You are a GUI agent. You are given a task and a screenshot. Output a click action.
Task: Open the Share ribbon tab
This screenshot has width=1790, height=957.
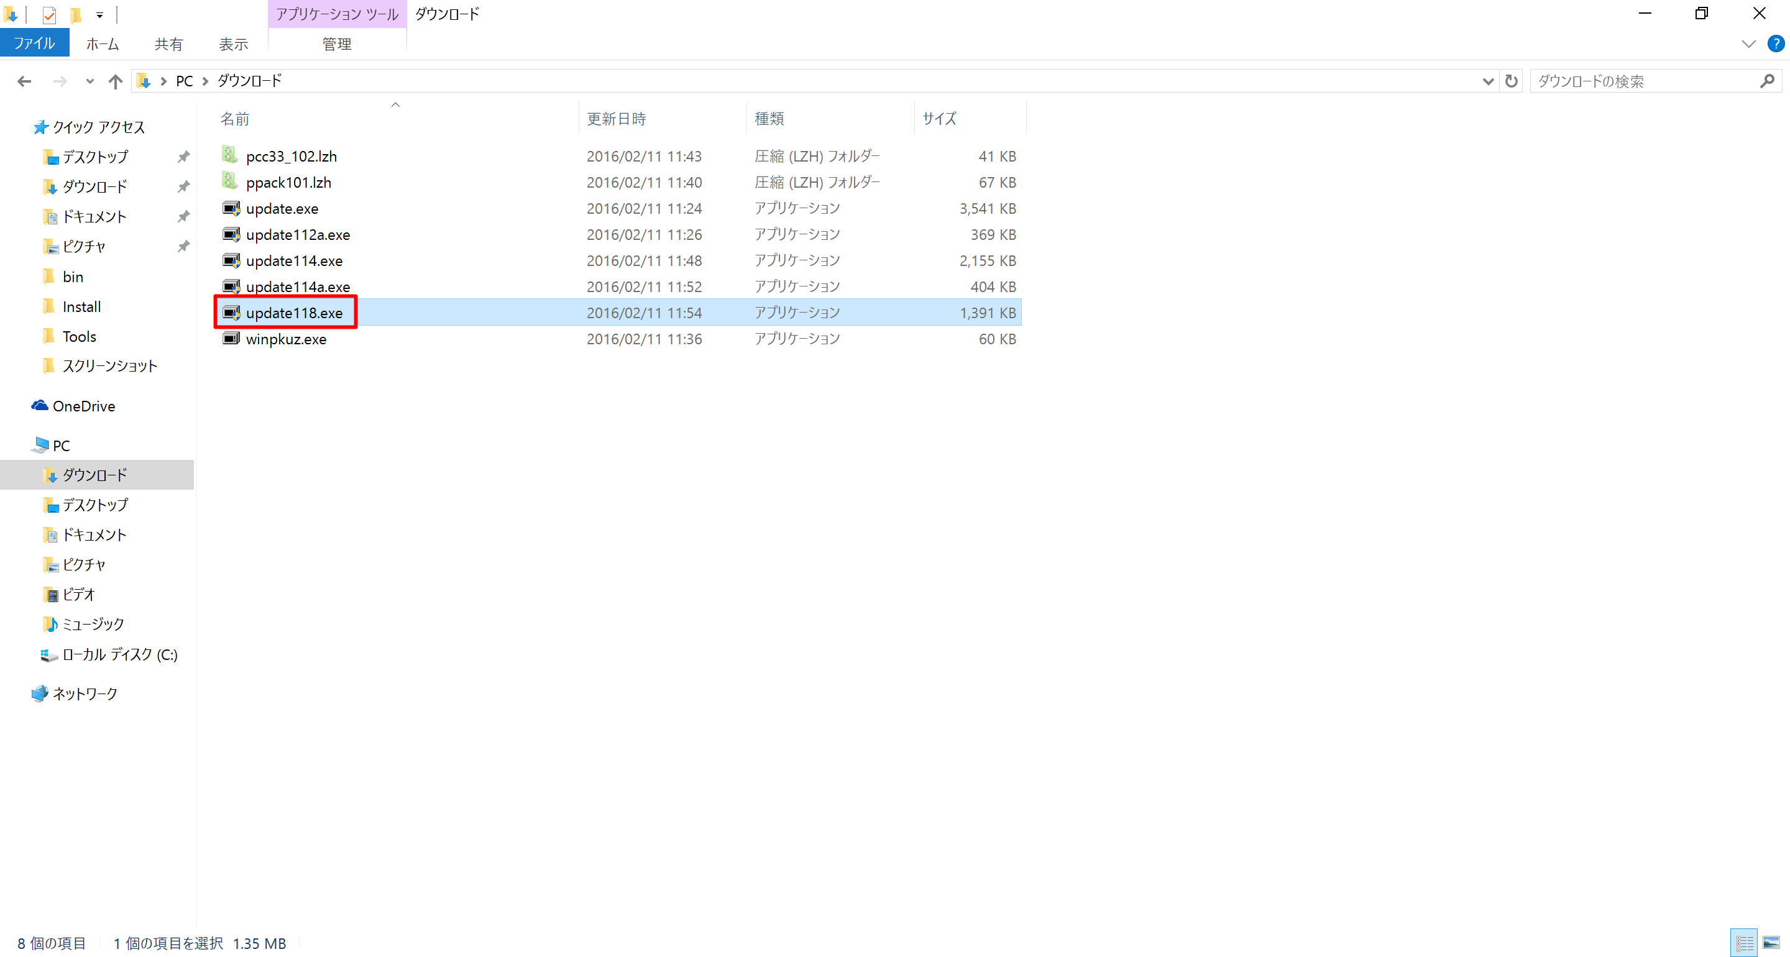point(168,43)
